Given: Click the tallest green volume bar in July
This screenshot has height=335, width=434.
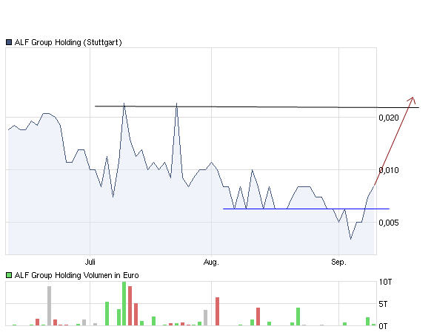Looking at the screenshot, I should 124,303.
